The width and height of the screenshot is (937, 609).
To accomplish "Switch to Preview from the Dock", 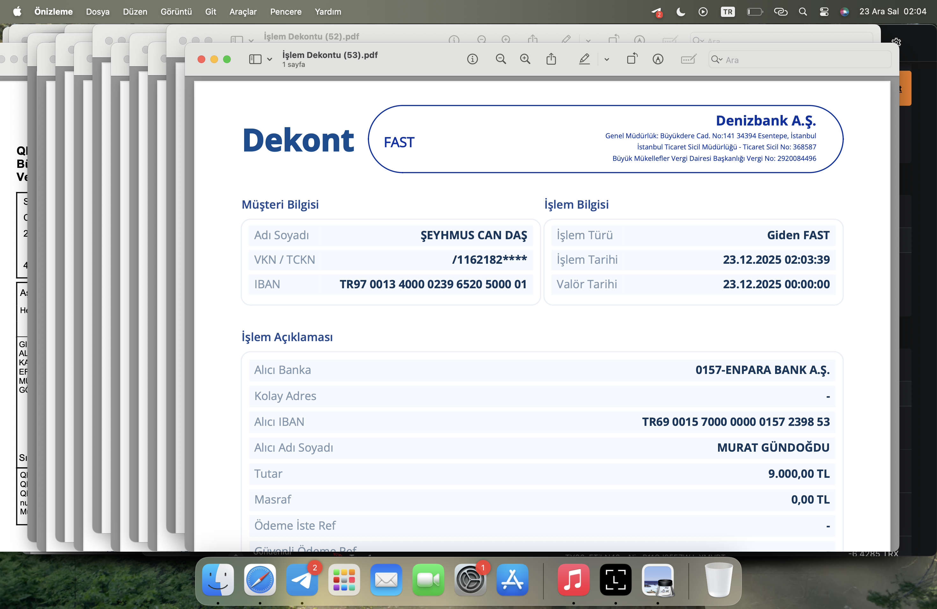I will 658,579.
